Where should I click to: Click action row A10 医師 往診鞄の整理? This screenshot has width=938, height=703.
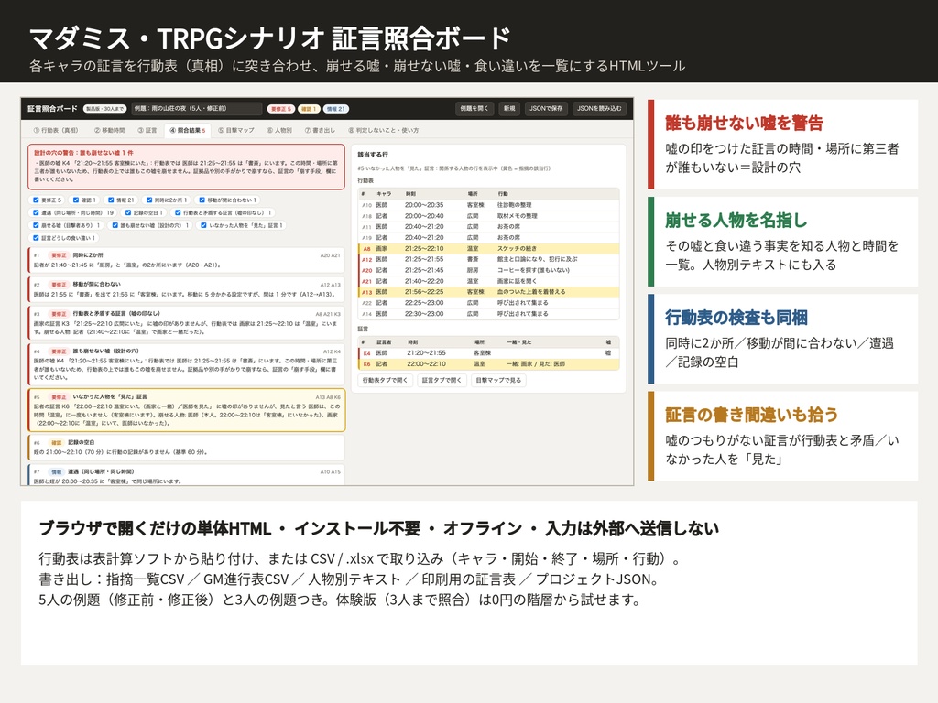488,205
